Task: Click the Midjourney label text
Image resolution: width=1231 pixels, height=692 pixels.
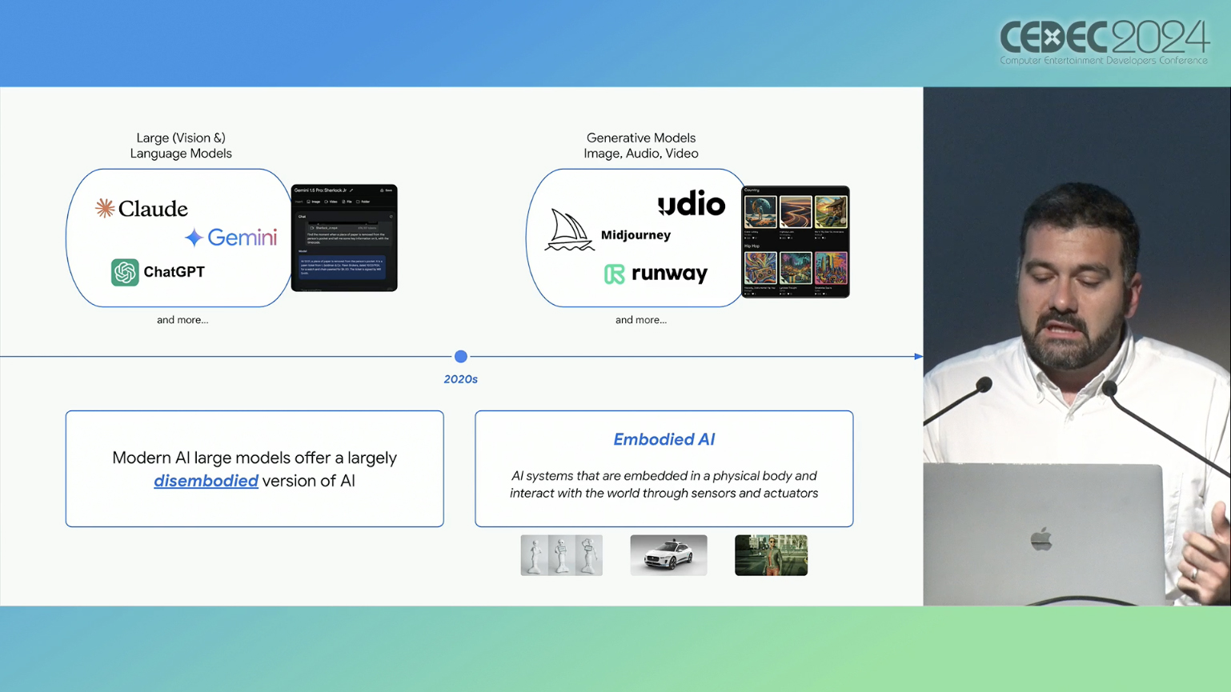Action: (636, 235)
